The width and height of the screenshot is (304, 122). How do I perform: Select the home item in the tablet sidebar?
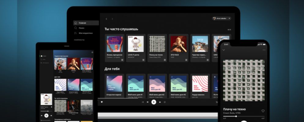coord(43,56)
